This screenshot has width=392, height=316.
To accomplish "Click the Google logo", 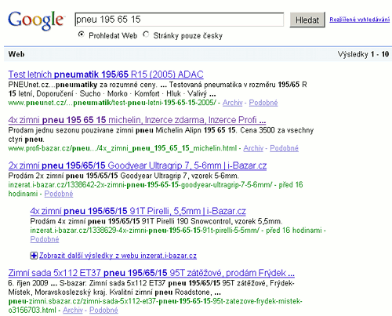I will click(x=35, y=20).
